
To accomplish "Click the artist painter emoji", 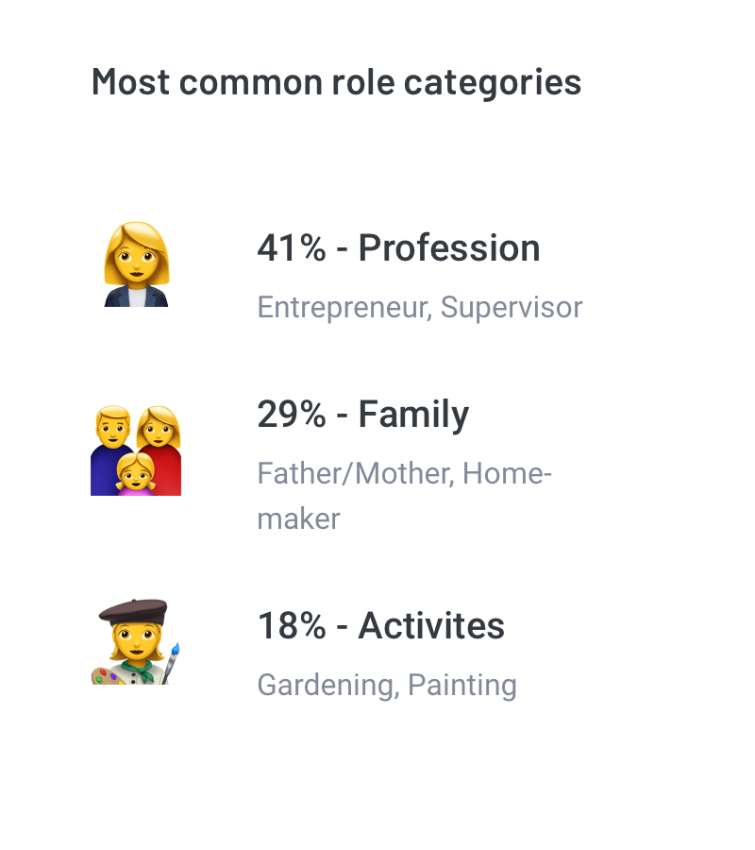I will [136, 641].
